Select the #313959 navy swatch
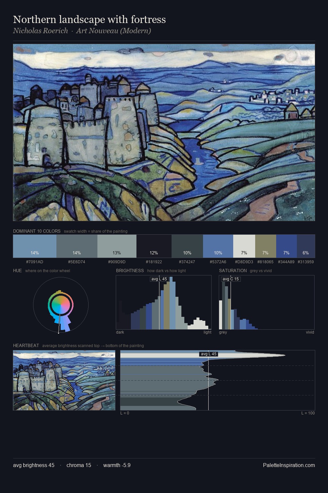 coord(306,246)
